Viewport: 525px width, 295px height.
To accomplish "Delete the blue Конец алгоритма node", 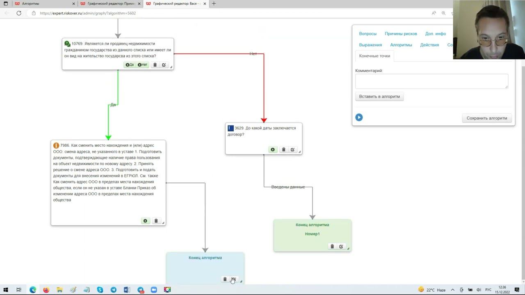I will coord(225,279).
